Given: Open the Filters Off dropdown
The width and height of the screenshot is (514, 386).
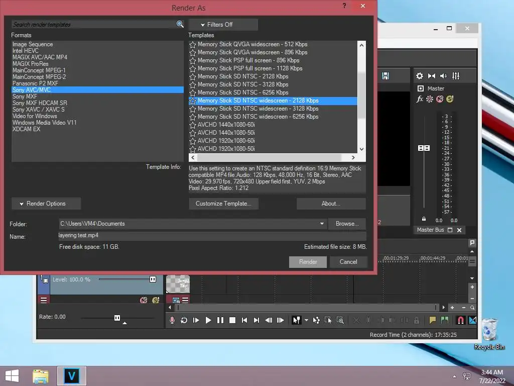Looking at the screenshot, I should tap(223, 25).
